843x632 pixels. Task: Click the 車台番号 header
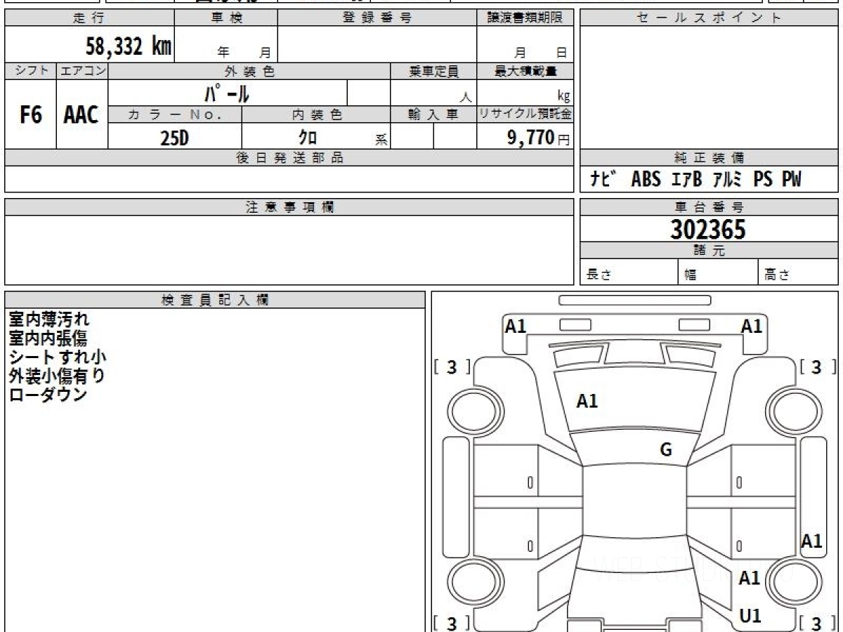point(709,207)
